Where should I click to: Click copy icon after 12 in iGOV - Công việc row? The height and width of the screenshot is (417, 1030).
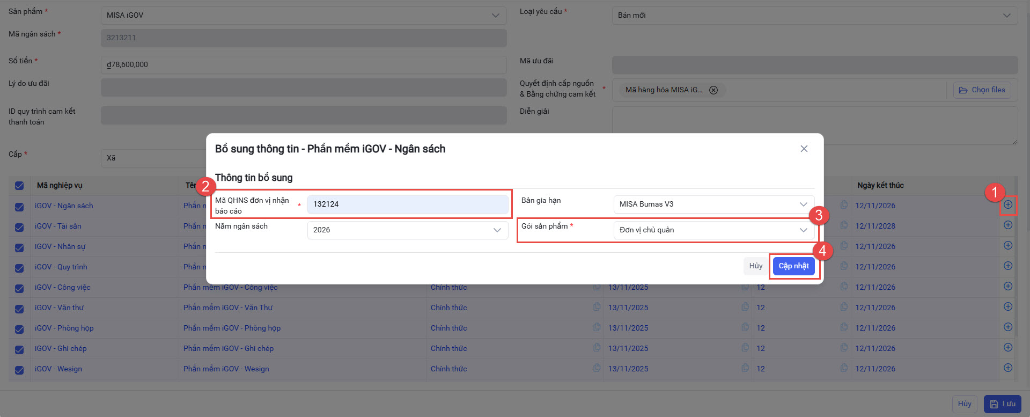(844, 286)
